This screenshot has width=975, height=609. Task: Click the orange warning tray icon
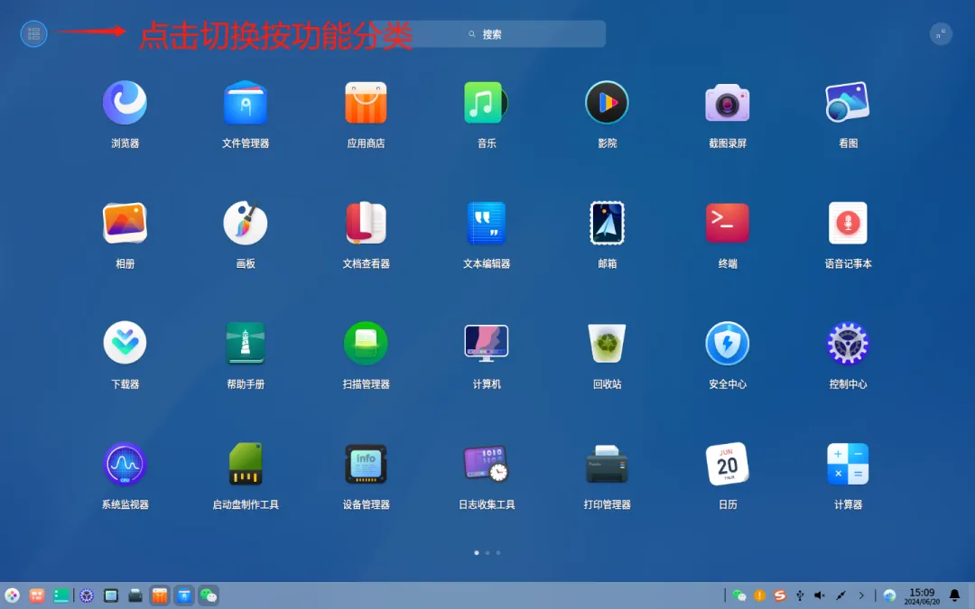click(759, 596)
